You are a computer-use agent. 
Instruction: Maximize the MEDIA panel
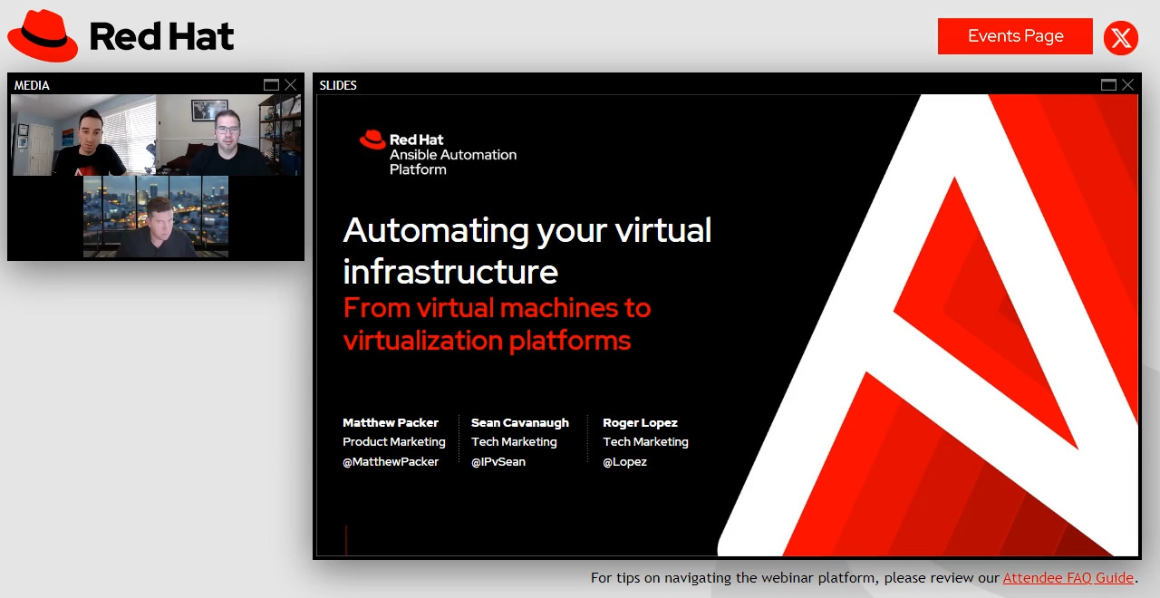point(271,84)
